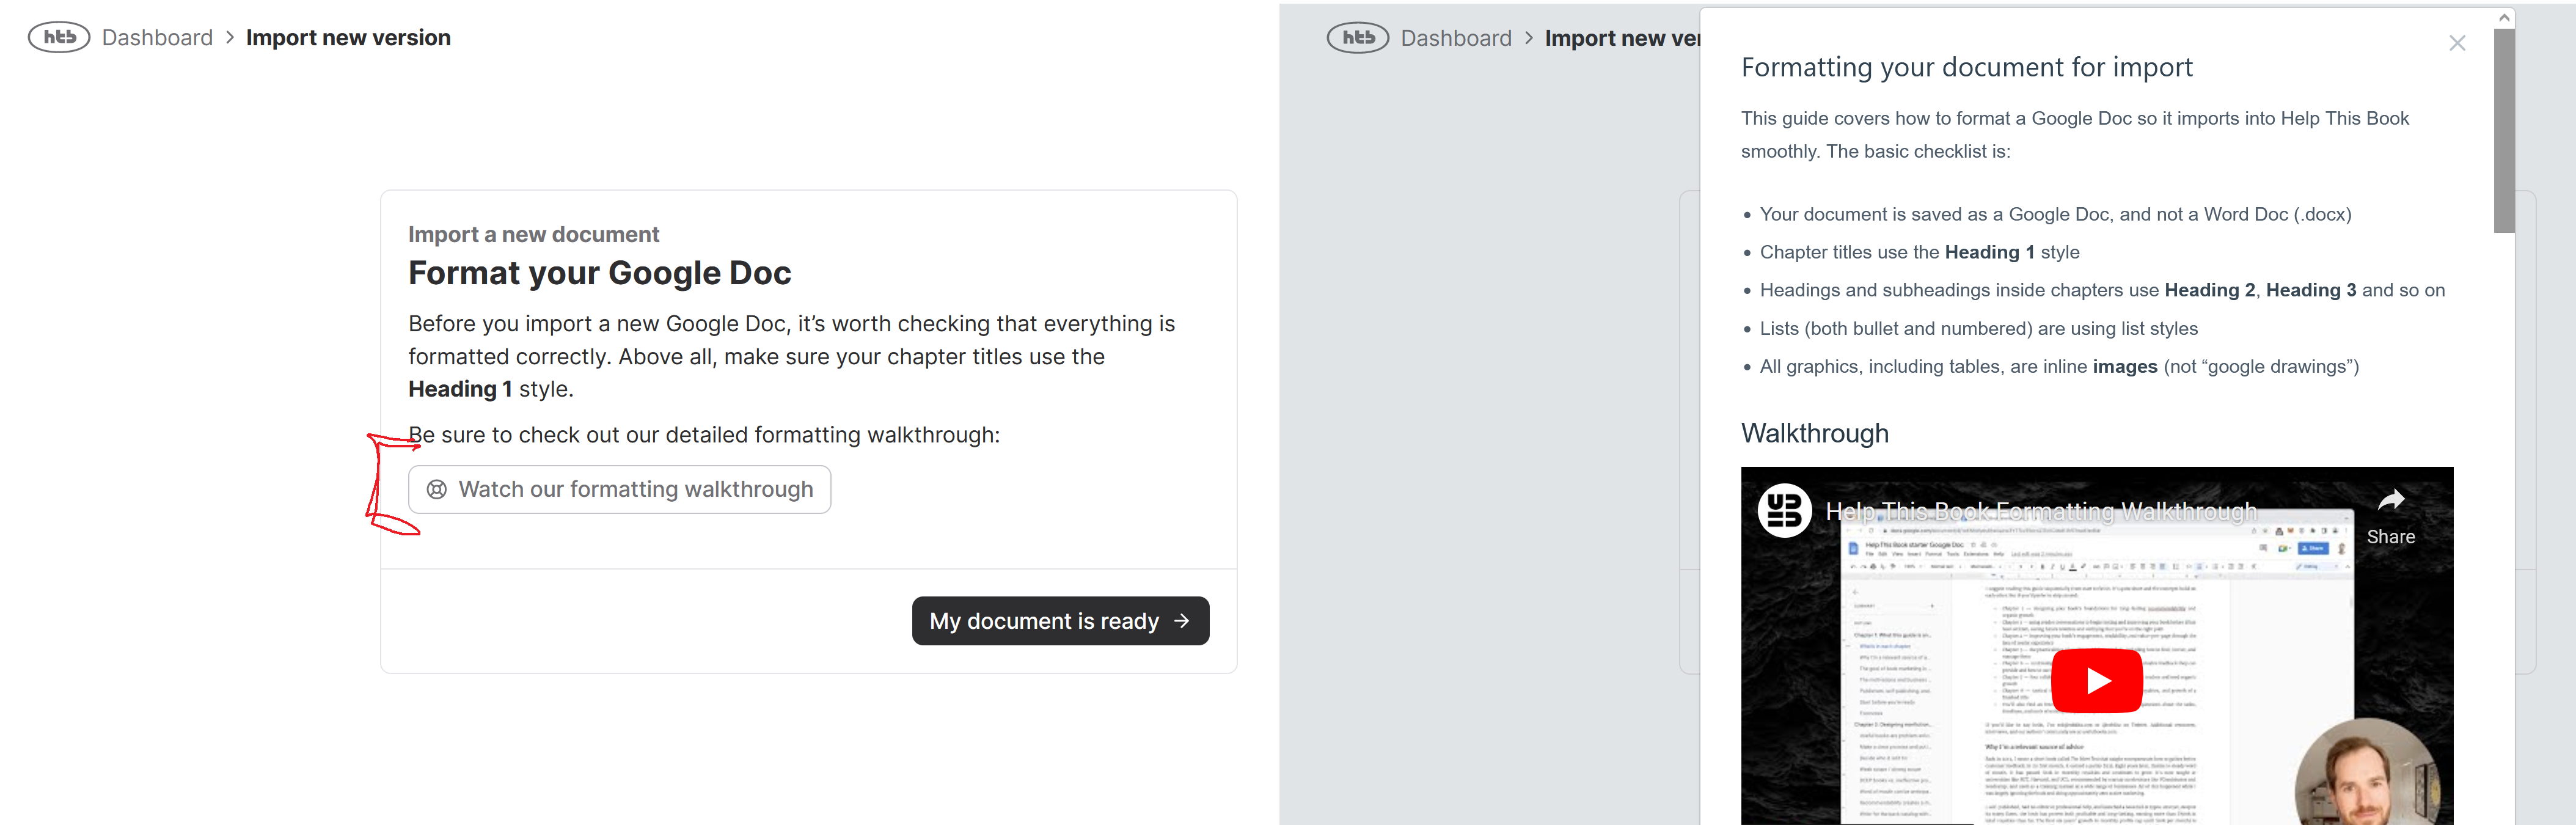This screenshot has width=2576, height=825.
Task: Click the scrollbar up arrow in the modal
Action: 2504,18
